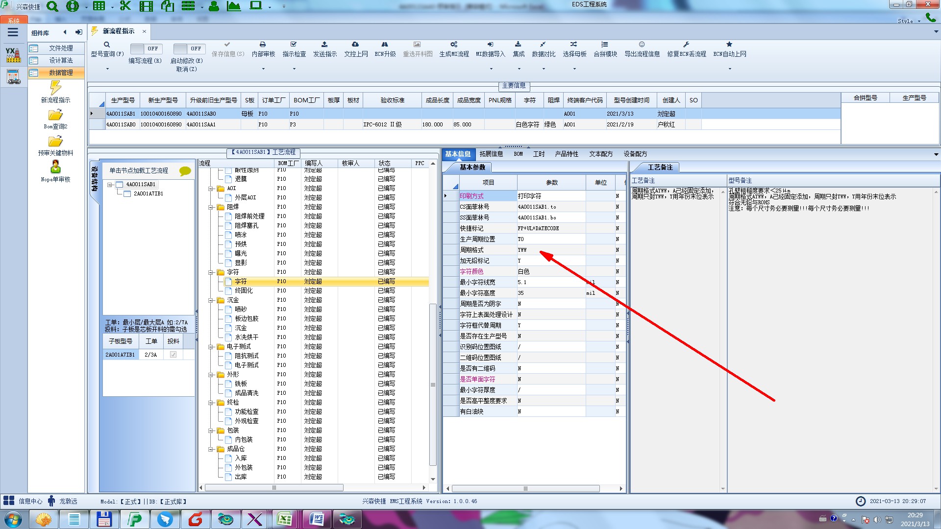941x529 pixels.
Task: Switch to the 拓展信息 tab
Action: [x=491, y=154]
